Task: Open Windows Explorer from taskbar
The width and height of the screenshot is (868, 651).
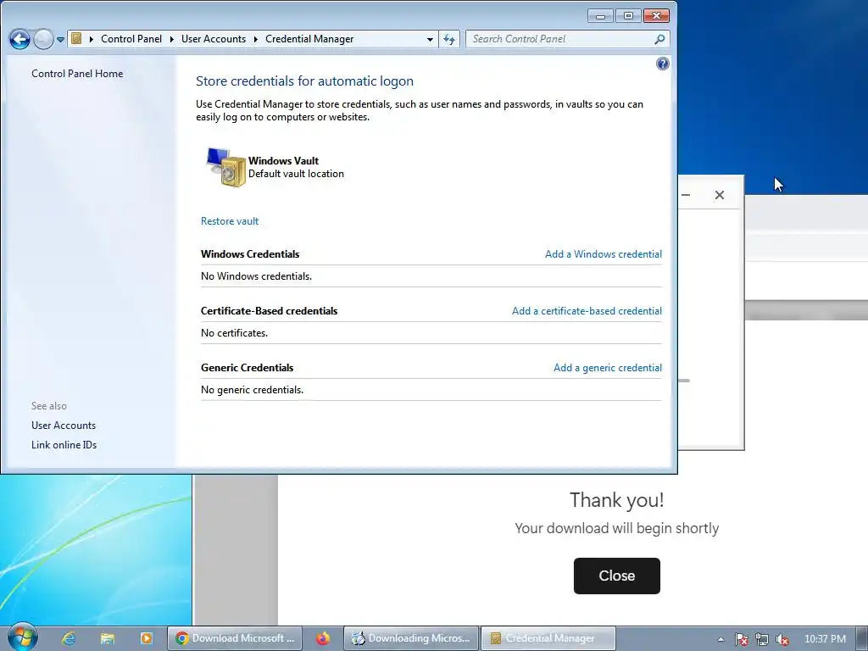Action: (x=108, y=638)
